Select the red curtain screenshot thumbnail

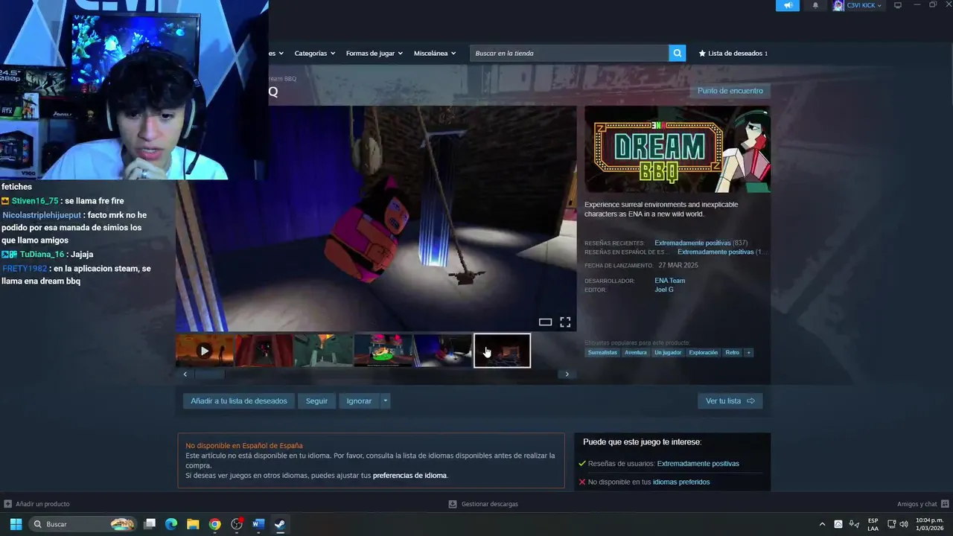pos(264,351)
